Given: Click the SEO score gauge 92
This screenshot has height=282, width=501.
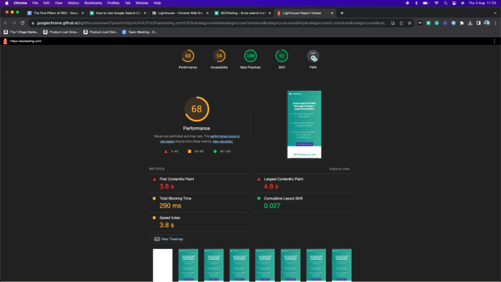Looking at the screenshot, I should point(281,56).
